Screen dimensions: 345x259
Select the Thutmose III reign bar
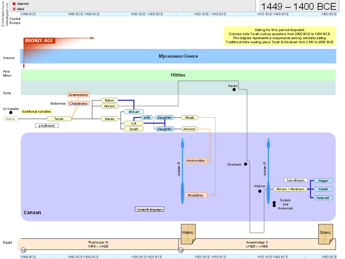(98, 244)
